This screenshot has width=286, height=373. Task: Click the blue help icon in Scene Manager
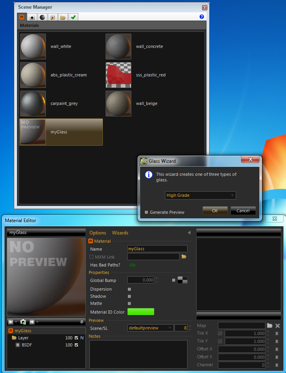[x=202, y=17]
